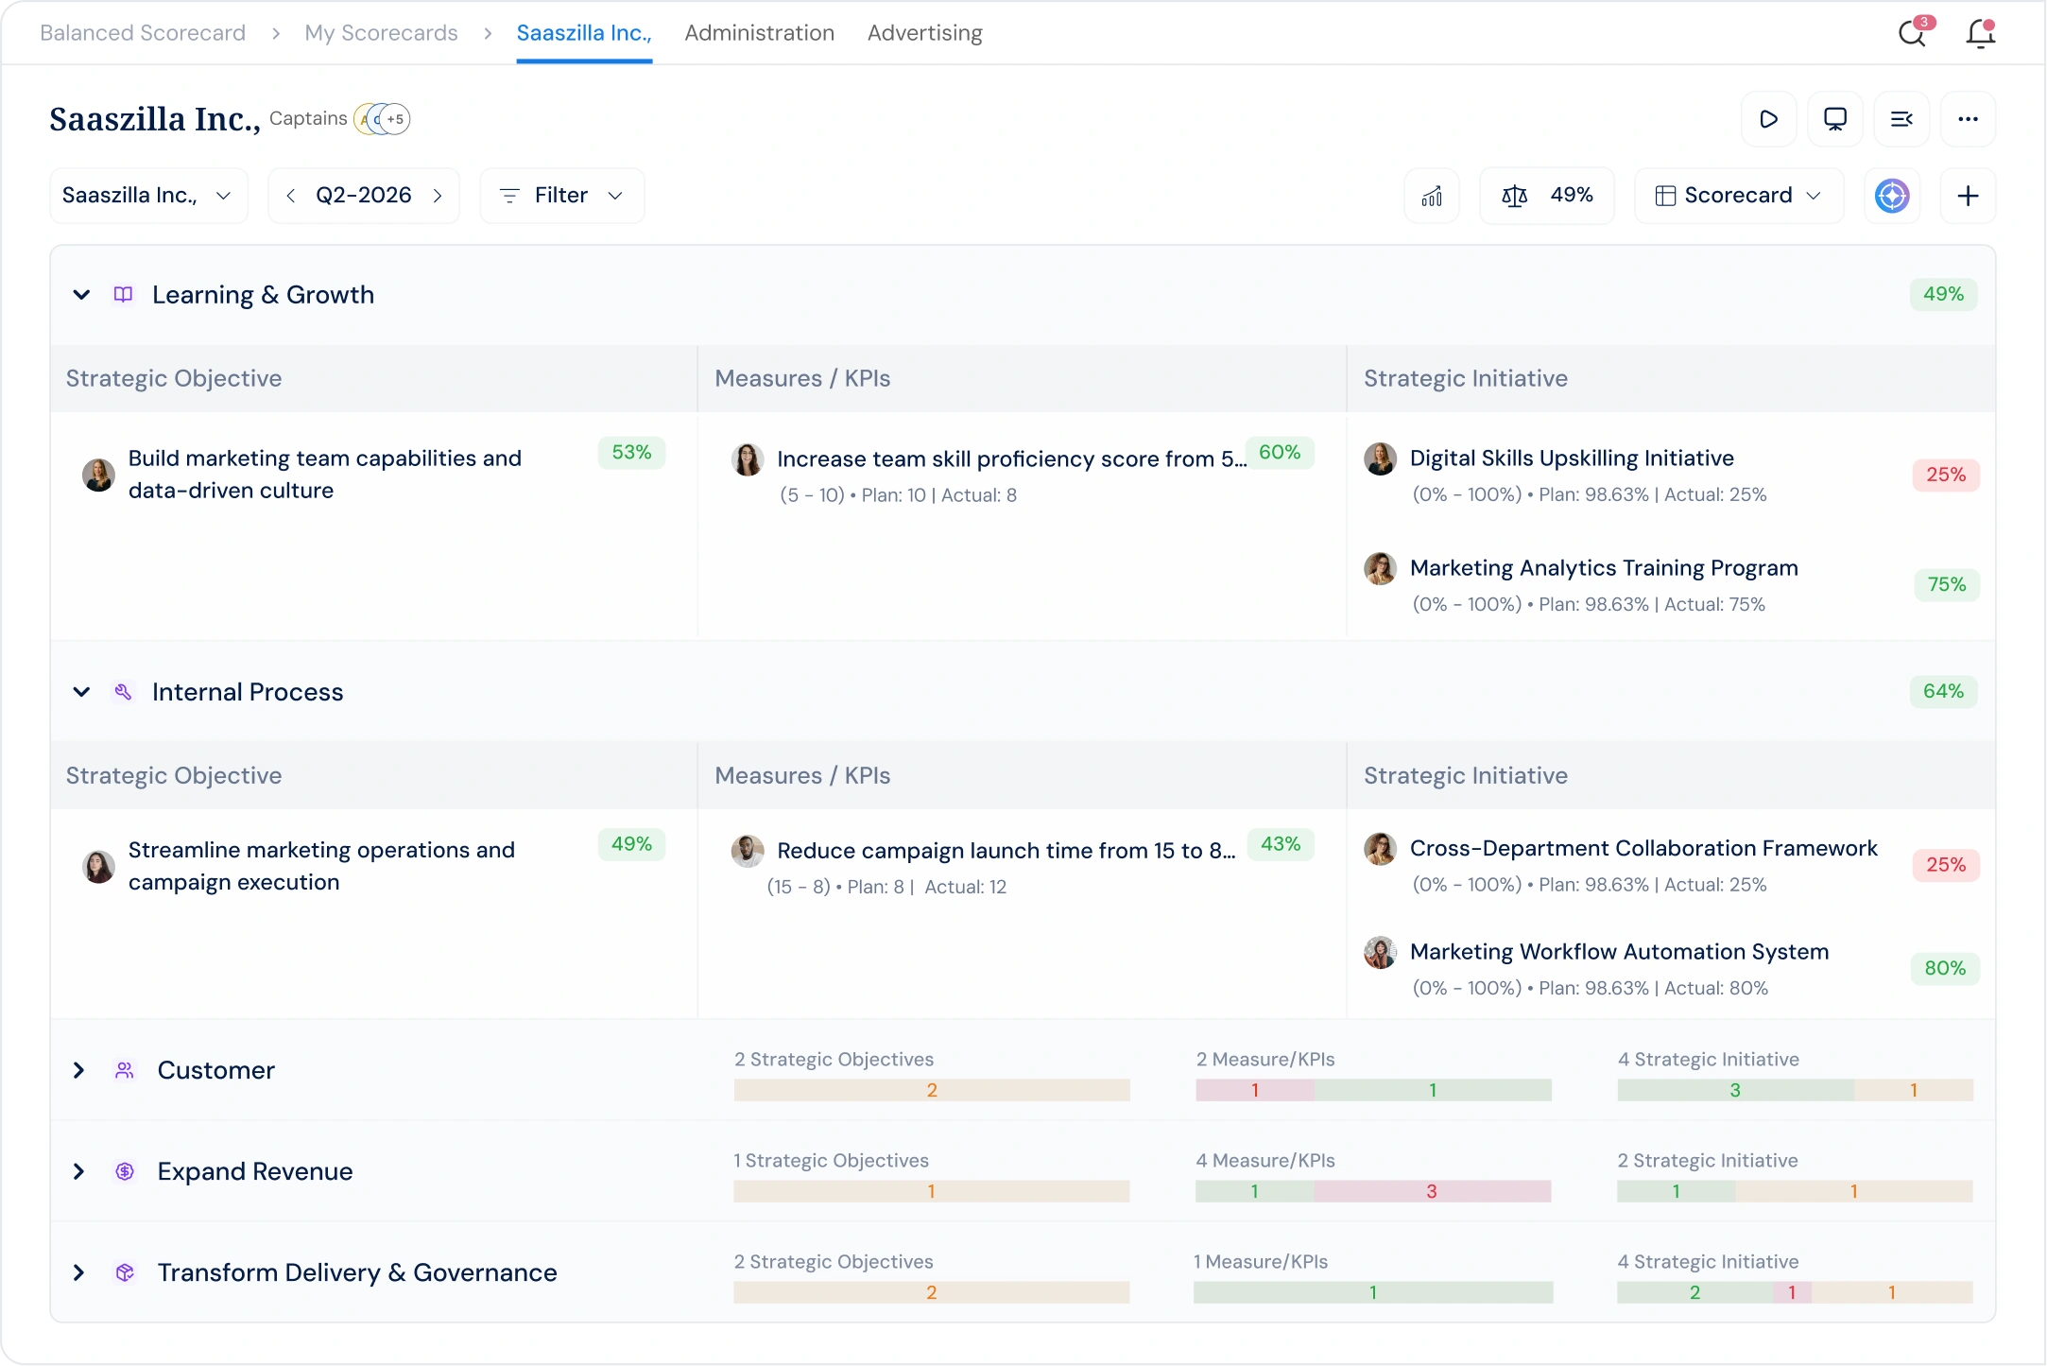Open the three-dot more options menu

[x=1968, y=119]
